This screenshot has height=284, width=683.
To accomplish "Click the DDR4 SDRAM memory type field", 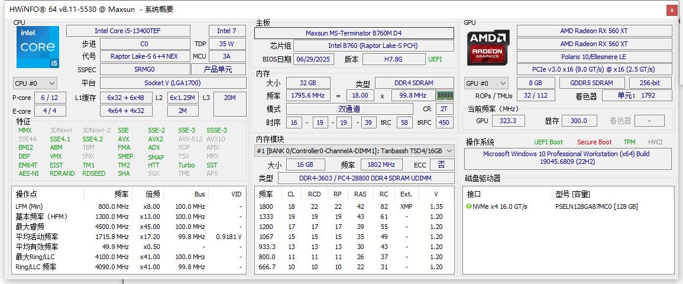I will click(415, 83).
